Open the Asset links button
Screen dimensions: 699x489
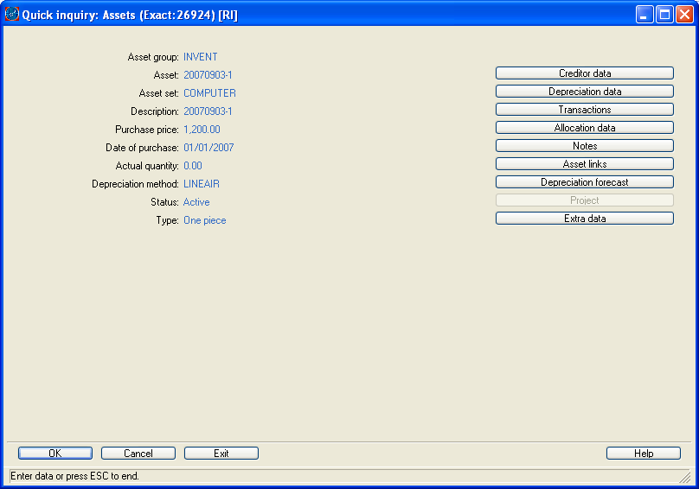[x=584, y=164]
